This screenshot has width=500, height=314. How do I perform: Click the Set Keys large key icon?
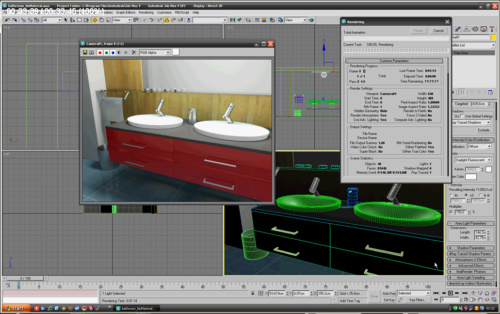[x=374, y=296]
